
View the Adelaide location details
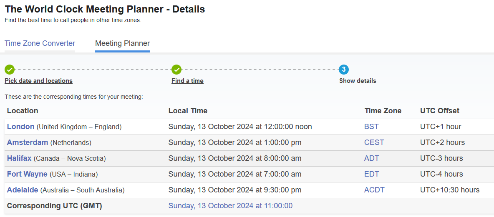23,190
